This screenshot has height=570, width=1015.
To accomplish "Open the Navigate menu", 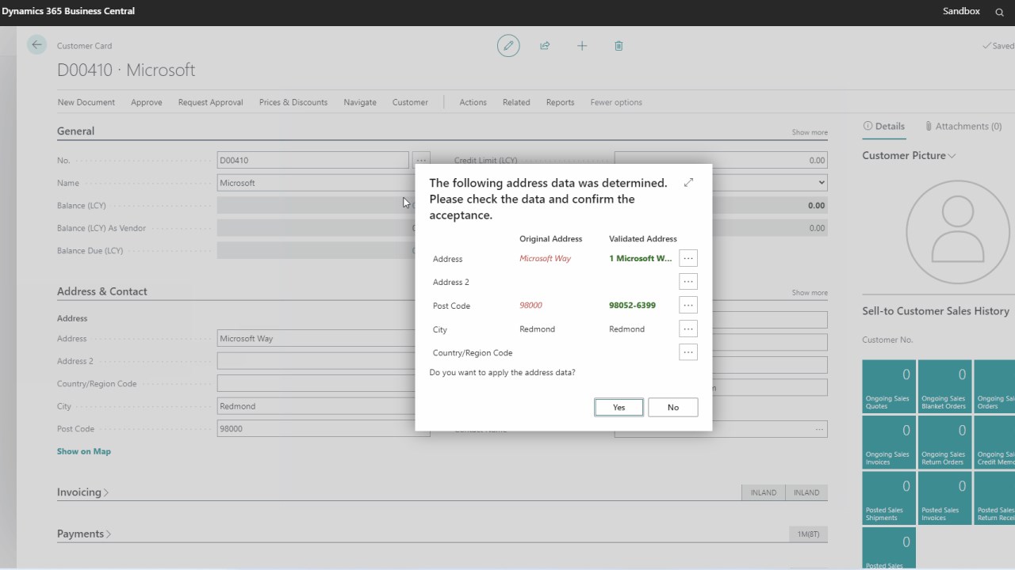I will tap(360, 102).
